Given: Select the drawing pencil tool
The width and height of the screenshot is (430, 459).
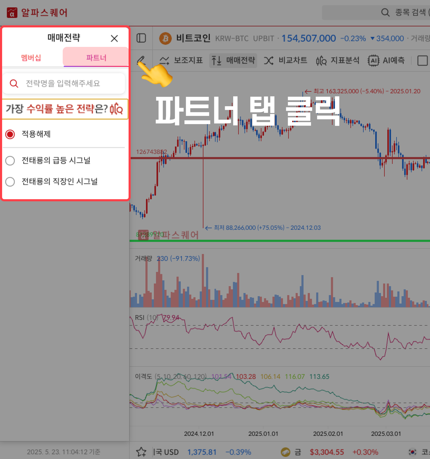Looking at the screenshot, I should (141, 60).
